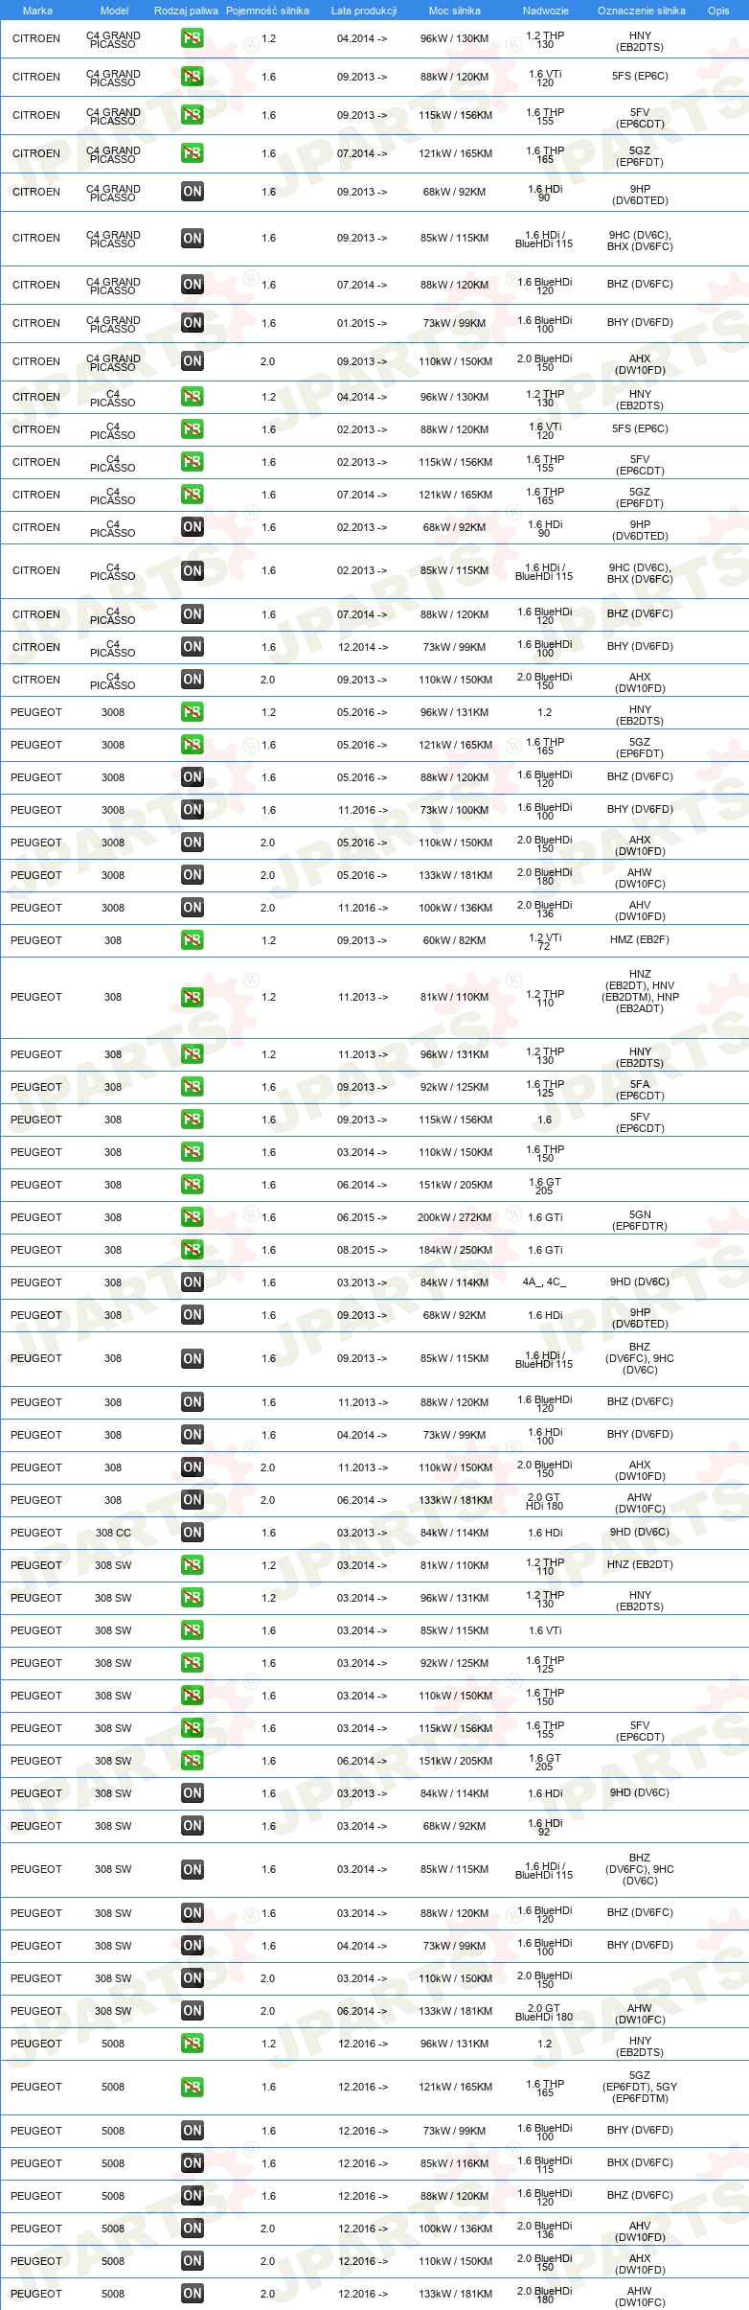Click the 1.6 BlueHDi 115 body cell

pyautogui.click(x=545, y=2164)
